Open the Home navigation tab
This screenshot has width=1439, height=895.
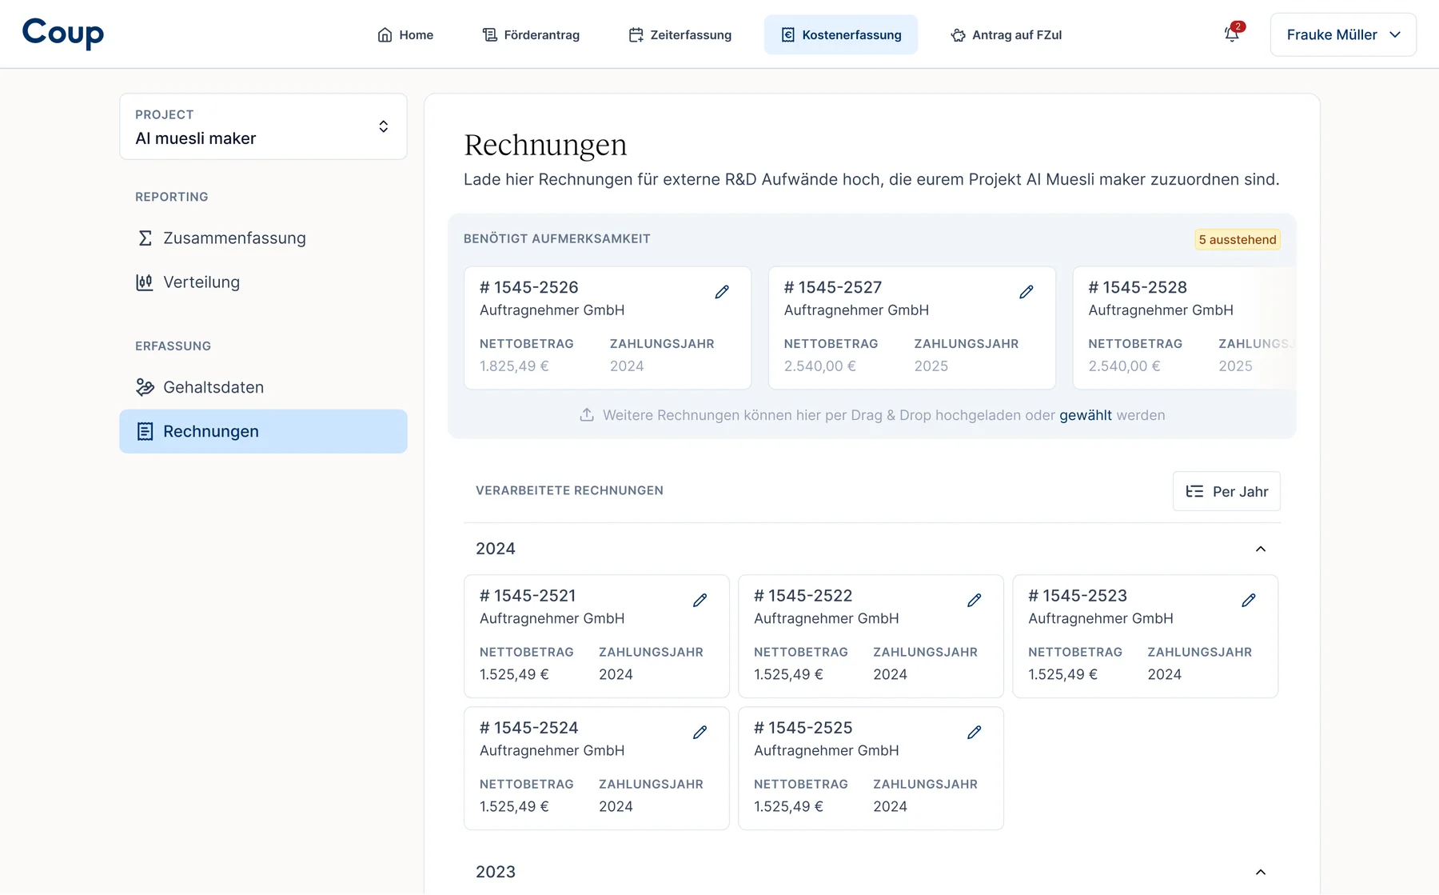tap(405, 34)
